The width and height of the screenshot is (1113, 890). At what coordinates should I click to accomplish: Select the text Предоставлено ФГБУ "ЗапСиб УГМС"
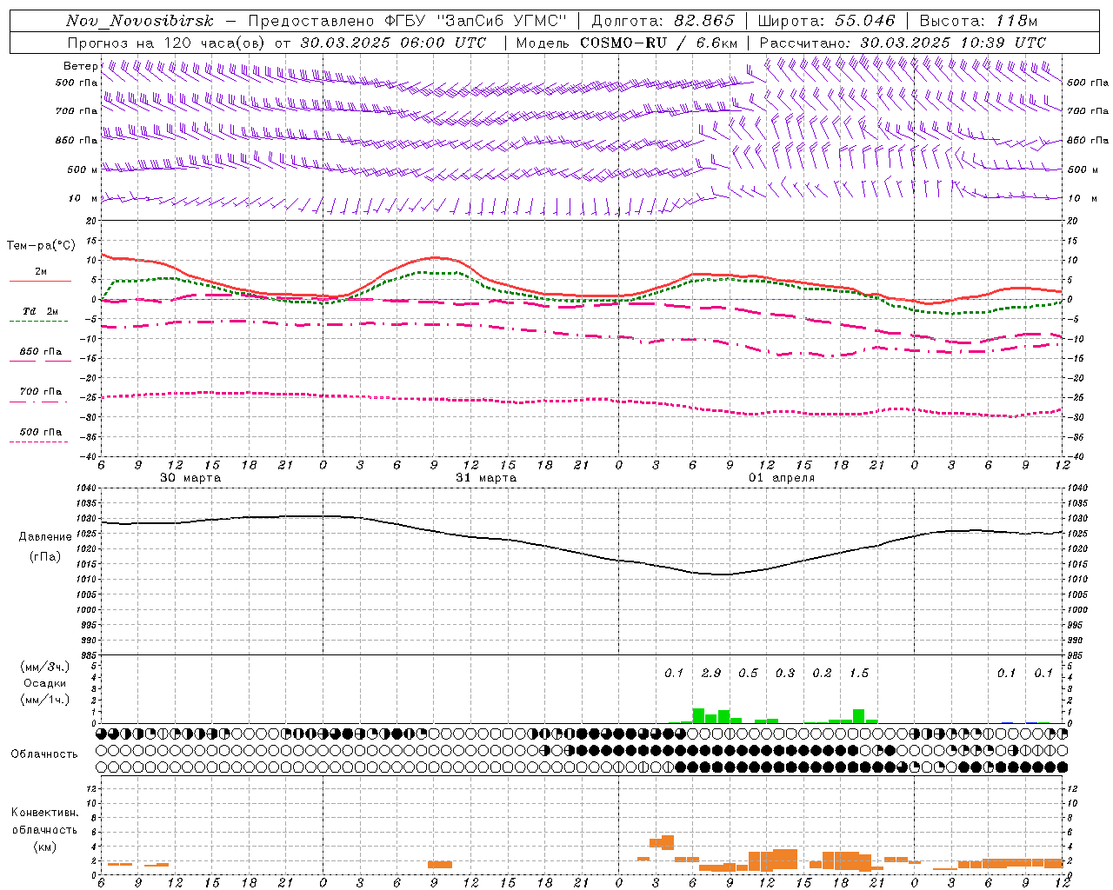click(x=408, y=21)
